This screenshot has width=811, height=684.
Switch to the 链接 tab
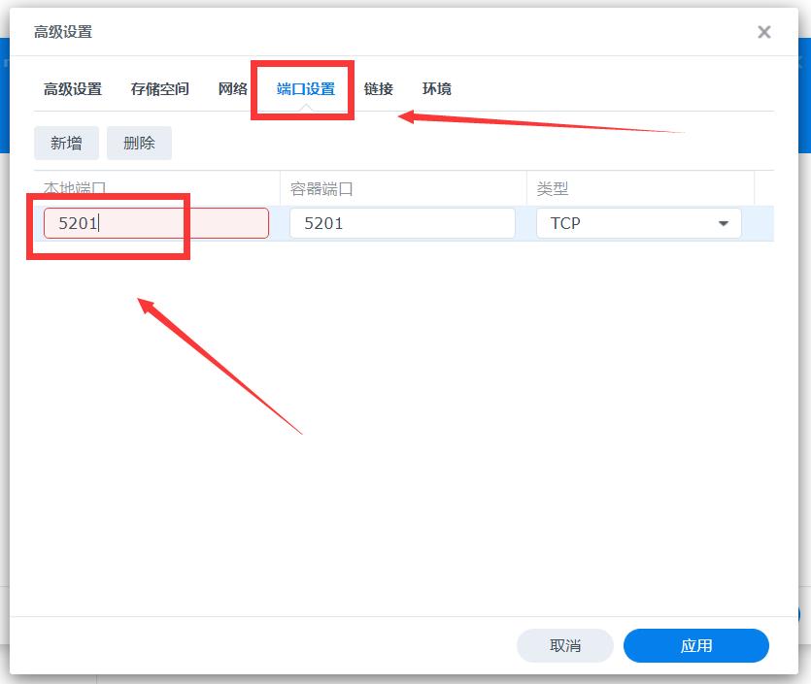coord(378,88)
